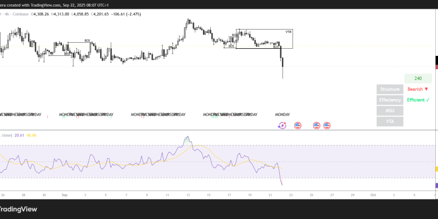This screenshot has width=438, height=219.
Task: Click the purple lightning event icon
Action: point(282,125)
